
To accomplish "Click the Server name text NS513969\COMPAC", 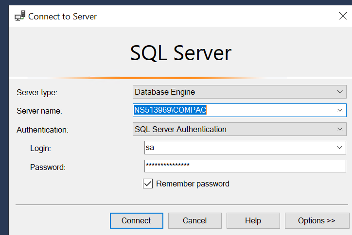I will [x=170, y=110].
